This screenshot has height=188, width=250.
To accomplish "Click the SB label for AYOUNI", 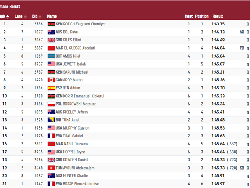I will [x=242, y=168].
